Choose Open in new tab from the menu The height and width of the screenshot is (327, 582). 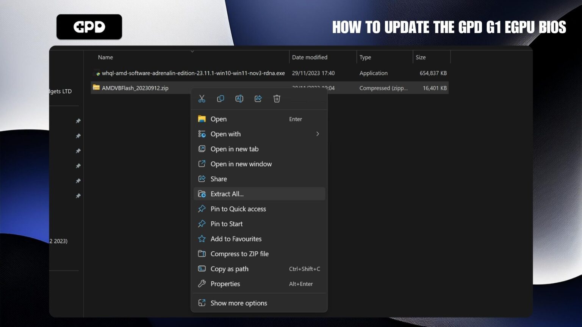click(234, 149)
